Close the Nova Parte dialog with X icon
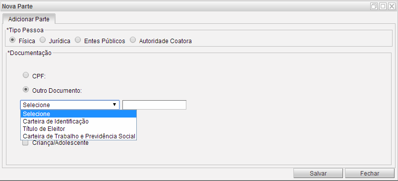The image size is (398, 181). coord(392,6)
